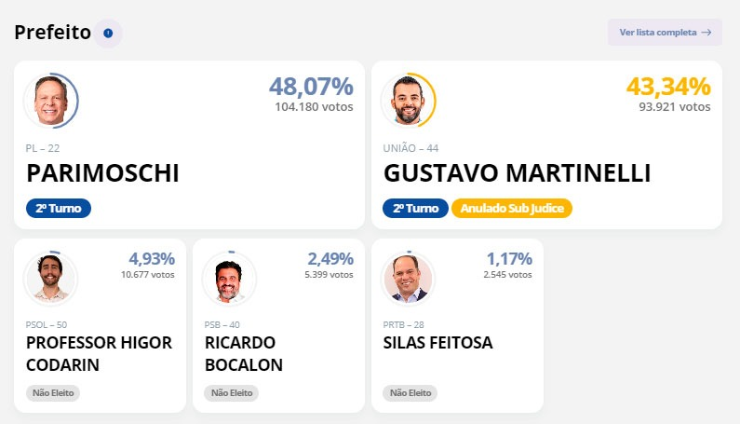
Task: Click the arrow in Ver lista completa
Action: point(706,33)
